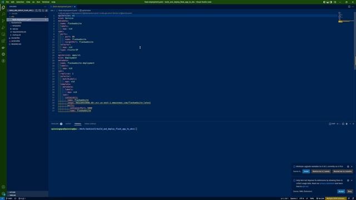356x200 pixels.
Task: Expand the Outline section
Action: 28,192
